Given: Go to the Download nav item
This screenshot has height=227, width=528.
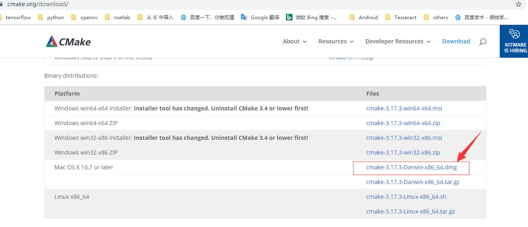Looking at the screenshot, I should (x=456, y=41).
